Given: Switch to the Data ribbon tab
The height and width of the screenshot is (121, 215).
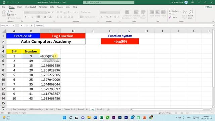Looking at the screenshot, I should click(x=52, y=7).
